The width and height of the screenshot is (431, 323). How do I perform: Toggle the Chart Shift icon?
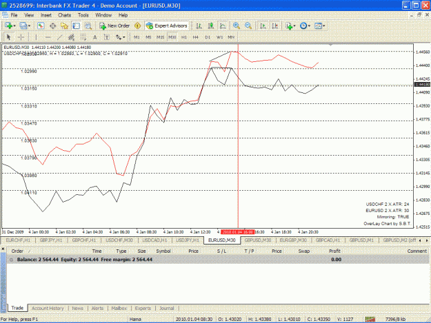click(275, 25)
